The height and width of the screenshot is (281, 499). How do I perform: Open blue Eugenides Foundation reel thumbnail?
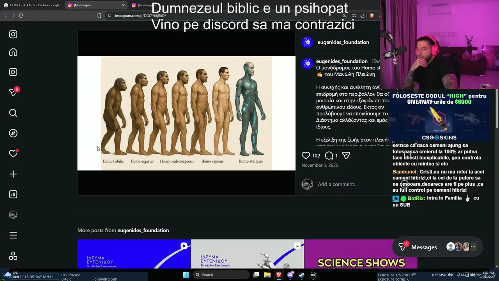pyautogui.click(x=134, y=254)
